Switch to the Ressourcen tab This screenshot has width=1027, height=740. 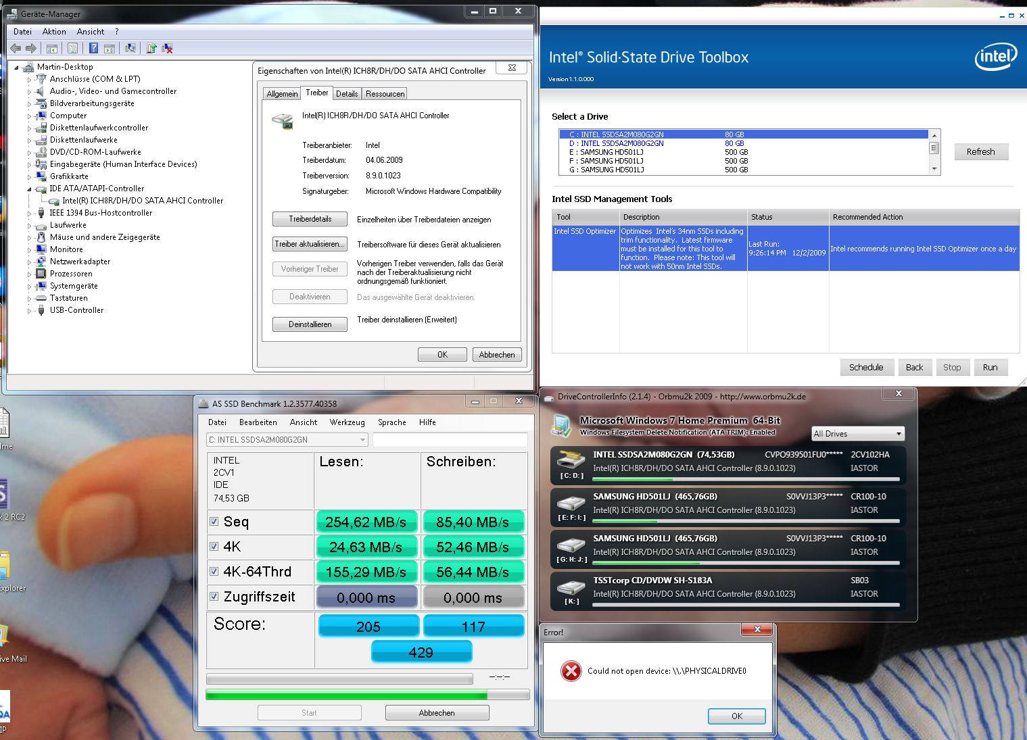click(385, 94)
